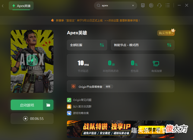Screen dimensions: 193x140
Task: Click the 丢包率 percentage statistic
Action: point(134,66)
